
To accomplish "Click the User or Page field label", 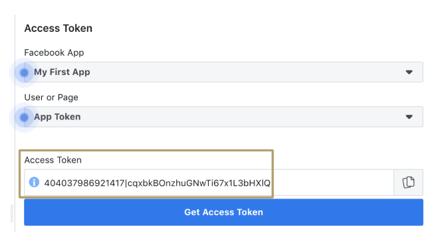I will coord(51,98).
